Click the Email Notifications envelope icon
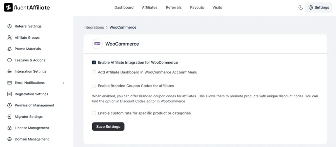The width and height of the screenshot is (336, 147). point(10,83)
